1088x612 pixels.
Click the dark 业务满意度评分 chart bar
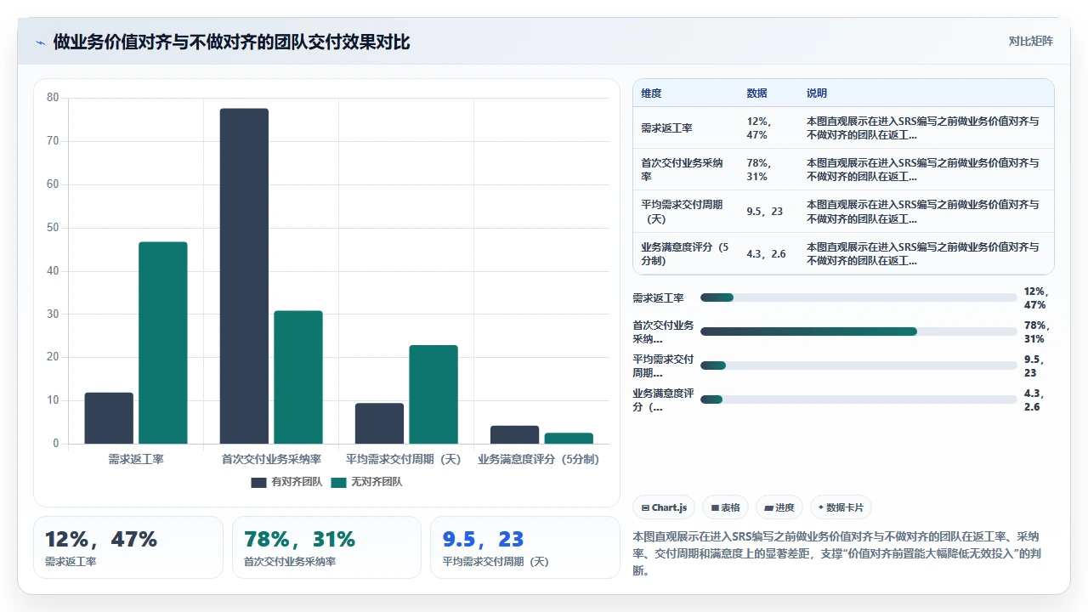tap(514, 434)
